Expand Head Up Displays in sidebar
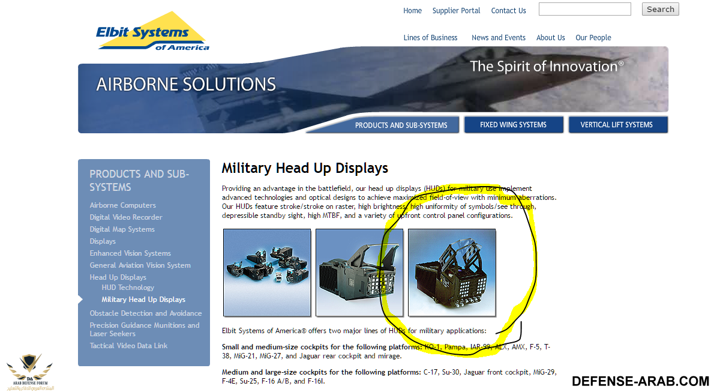Image resolution: width=714 pixels, height=392 pixels. tap(118, 277)
